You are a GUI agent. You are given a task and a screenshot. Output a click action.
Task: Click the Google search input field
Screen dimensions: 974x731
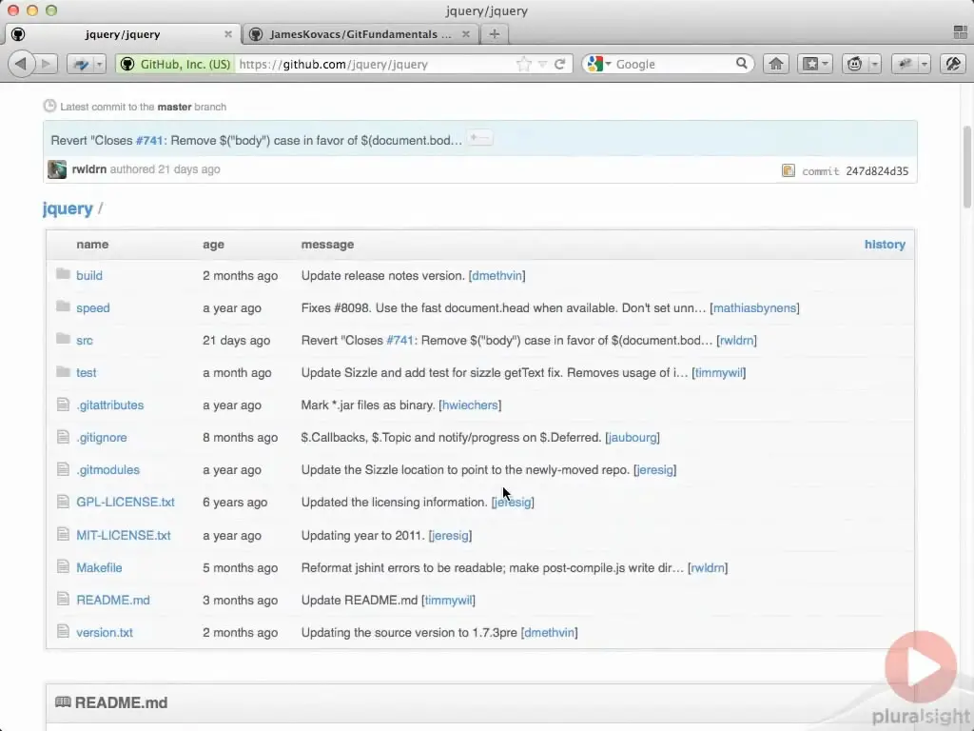(x=674, y=64)
